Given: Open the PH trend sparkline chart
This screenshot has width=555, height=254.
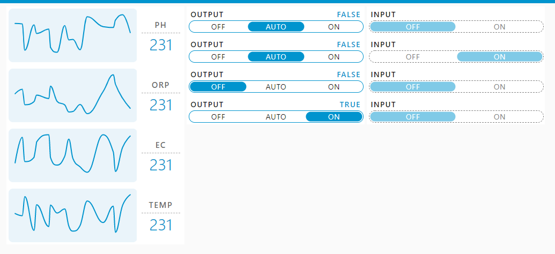Looking at the screenshot, I should (72, 35).
